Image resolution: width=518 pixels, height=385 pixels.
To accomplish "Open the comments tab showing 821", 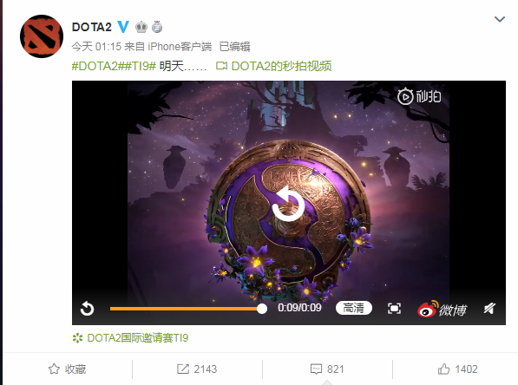I will (x=327, y=369).
